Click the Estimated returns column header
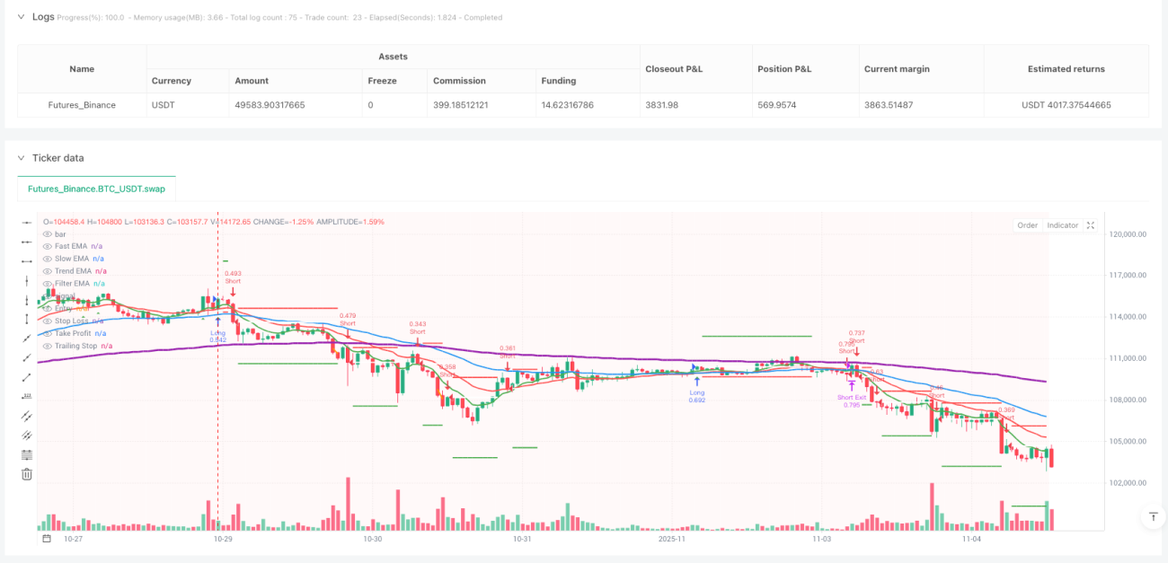The image size is (1168, 563). pyautogui.click(x=1066, y=69)
